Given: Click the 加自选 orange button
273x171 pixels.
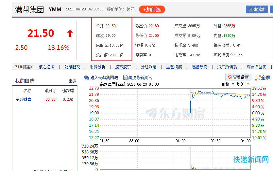Looking at the screenshot, I should 152,9.
